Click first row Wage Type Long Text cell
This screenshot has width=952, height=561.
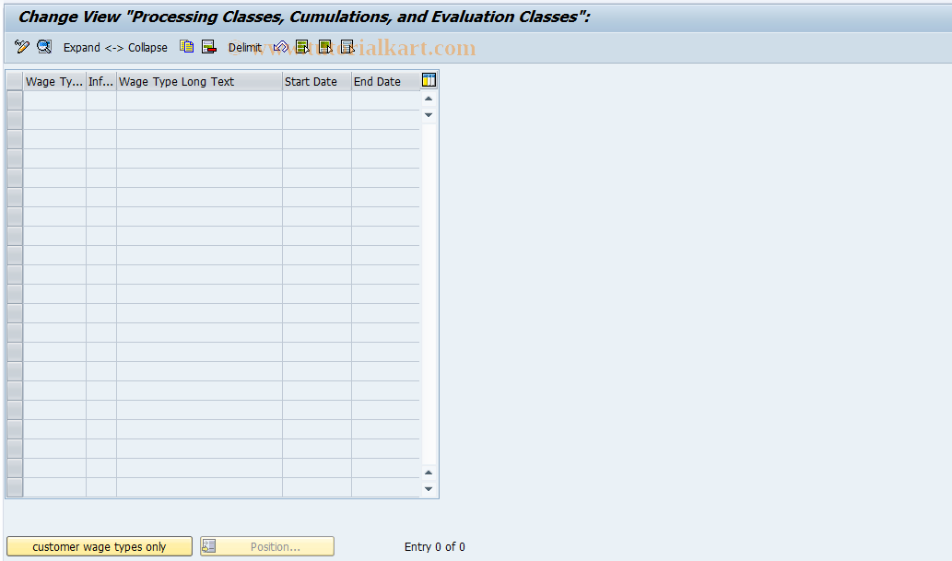coord(199,100)
